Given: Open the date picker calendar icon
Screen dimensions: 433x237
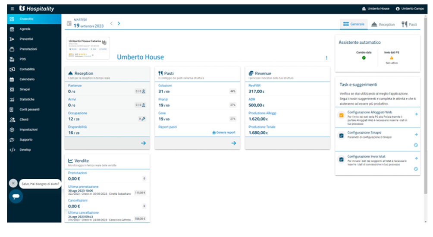Looking at the screenshot, I should point(69,23).
